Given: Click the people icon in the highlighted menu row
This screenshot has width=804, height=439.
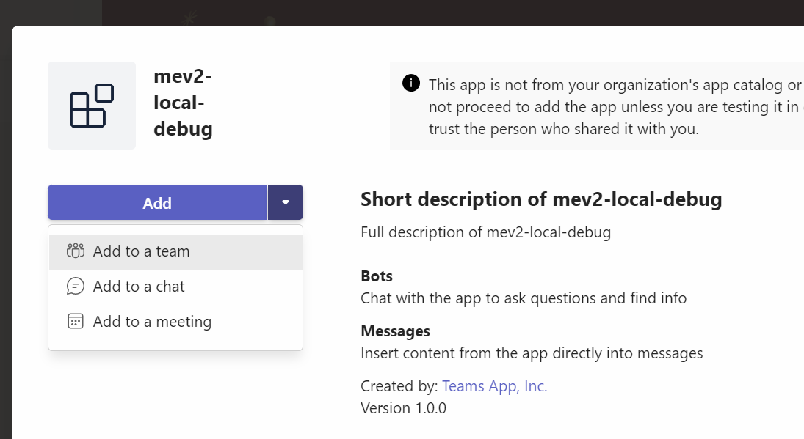Looking at the screenshot, I should pyautogui.click(x=75, y=251).
